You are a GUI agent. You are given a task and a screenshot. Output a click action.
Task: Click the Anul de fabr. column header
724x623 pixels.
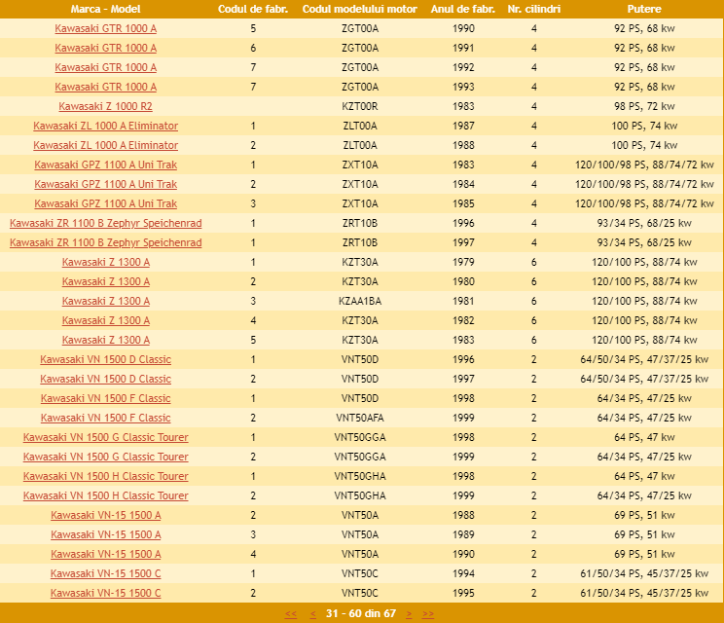(463, 9)
